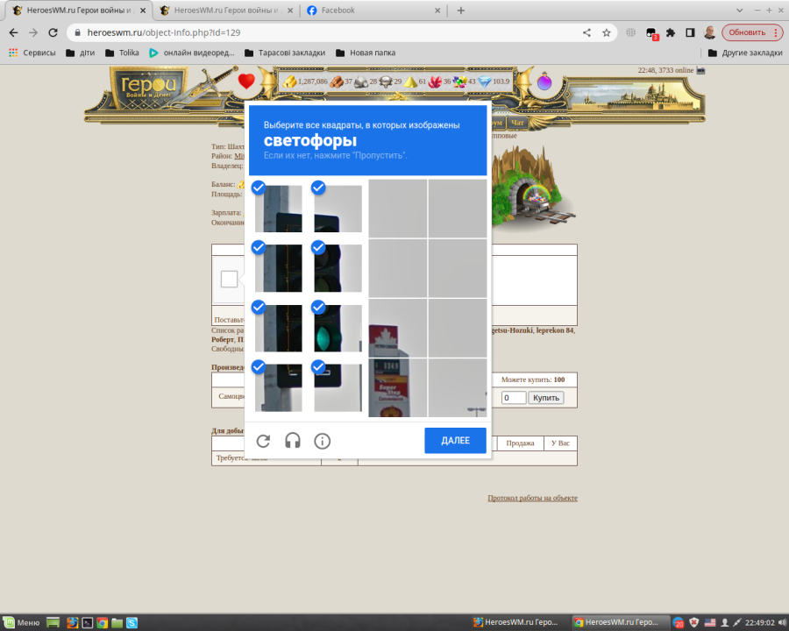Screen dimensions: 789x631
Task: View site info via the padlock icon
Action: pyautogui.click(x=77, y=32)
